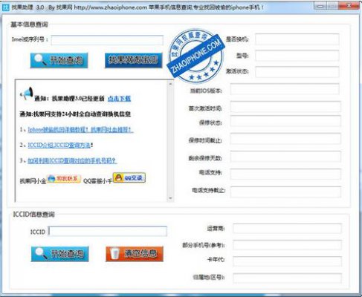Select the 电话支持截止 result field
This screenshot has width=362, height=297.
tap(285, 192)
